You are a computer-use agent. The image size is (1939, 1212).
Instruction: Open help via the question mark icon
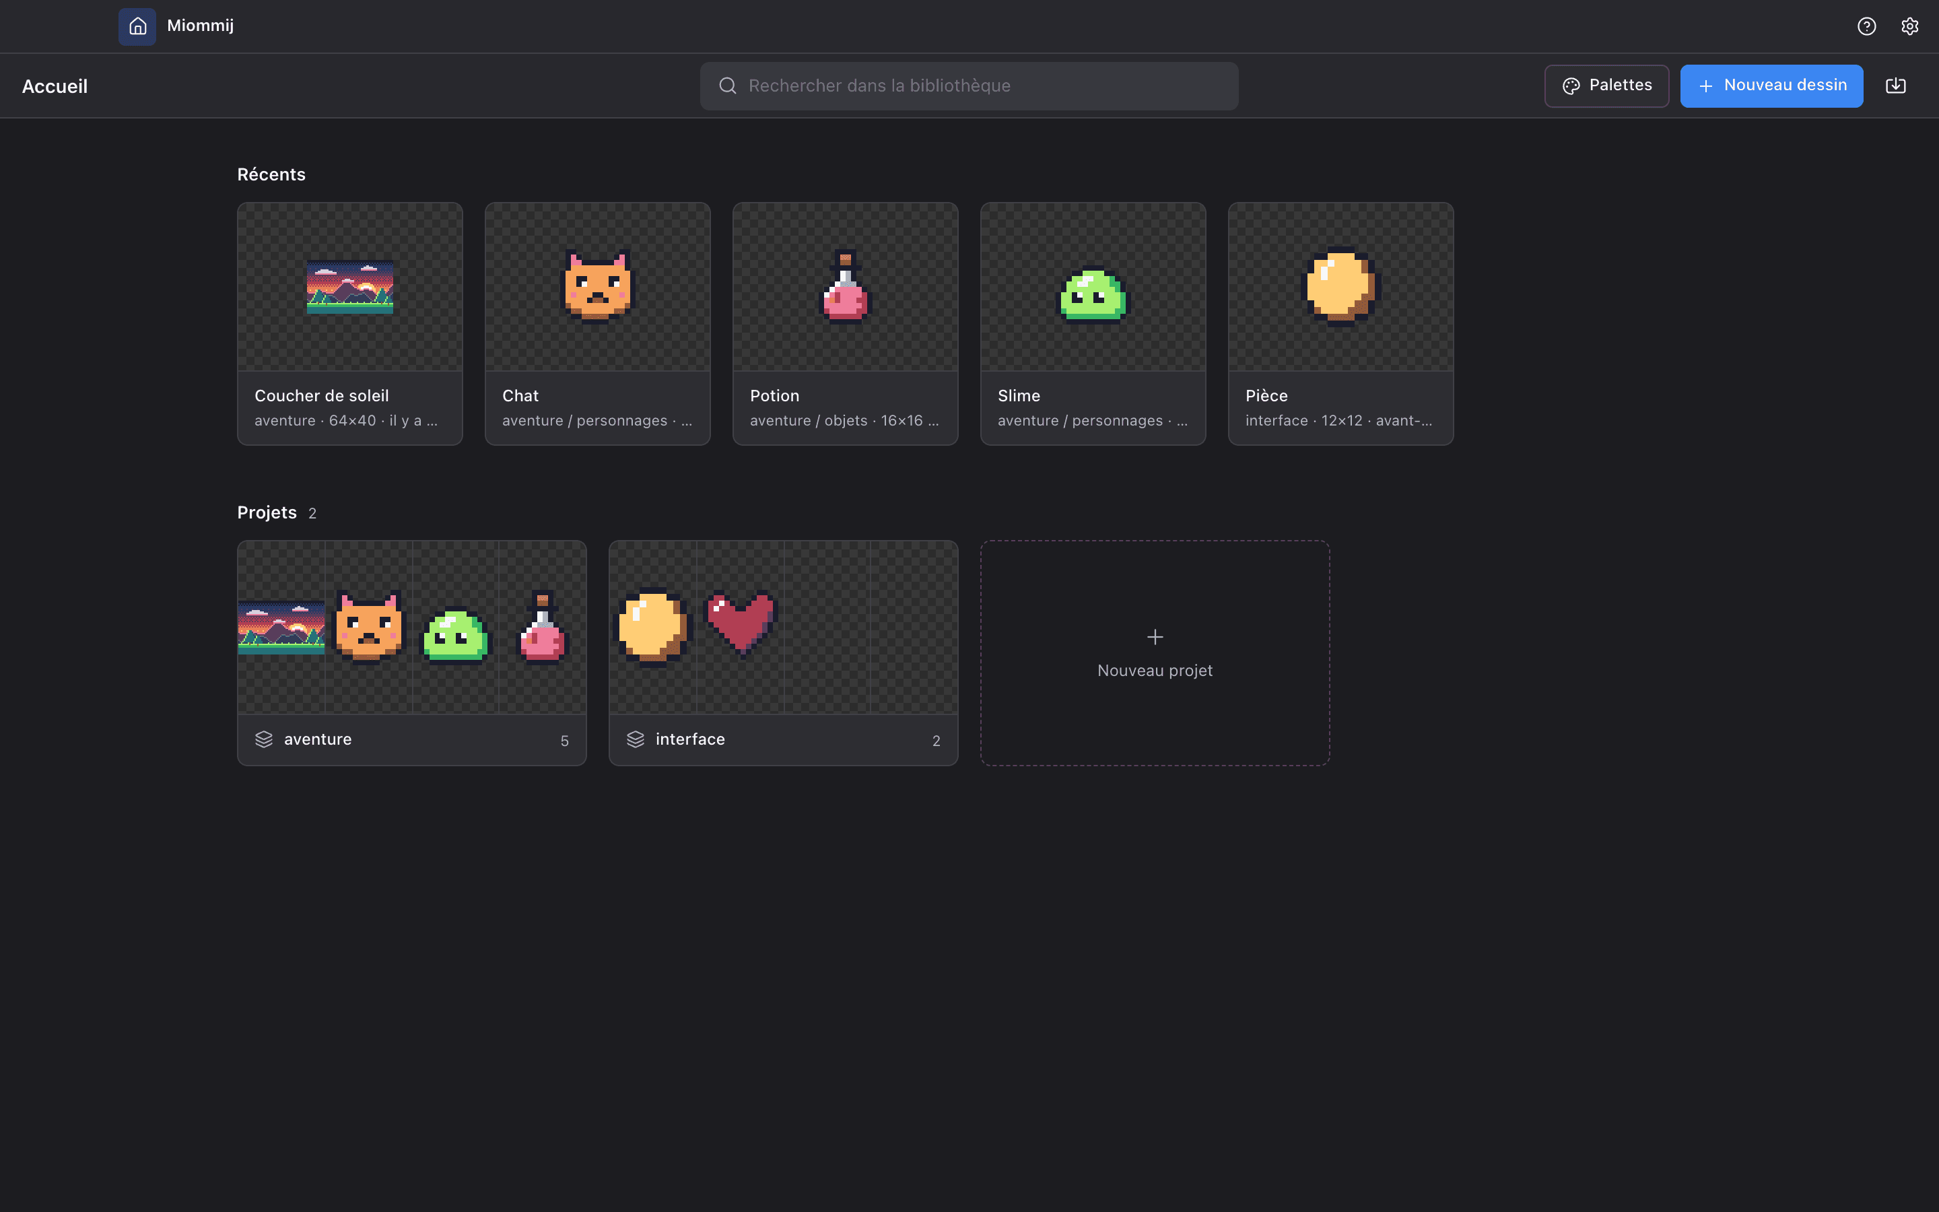point(1866,26)
